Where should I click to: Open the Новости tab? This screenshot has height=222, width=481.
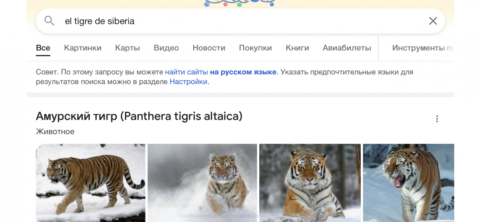tap(209, 48)
